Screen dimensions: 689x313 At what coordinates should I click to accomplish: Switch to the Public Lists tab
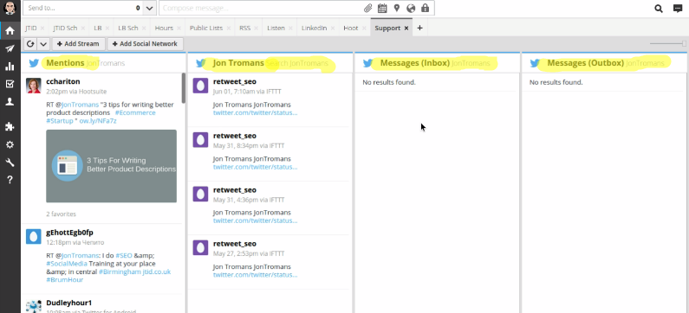206,28
